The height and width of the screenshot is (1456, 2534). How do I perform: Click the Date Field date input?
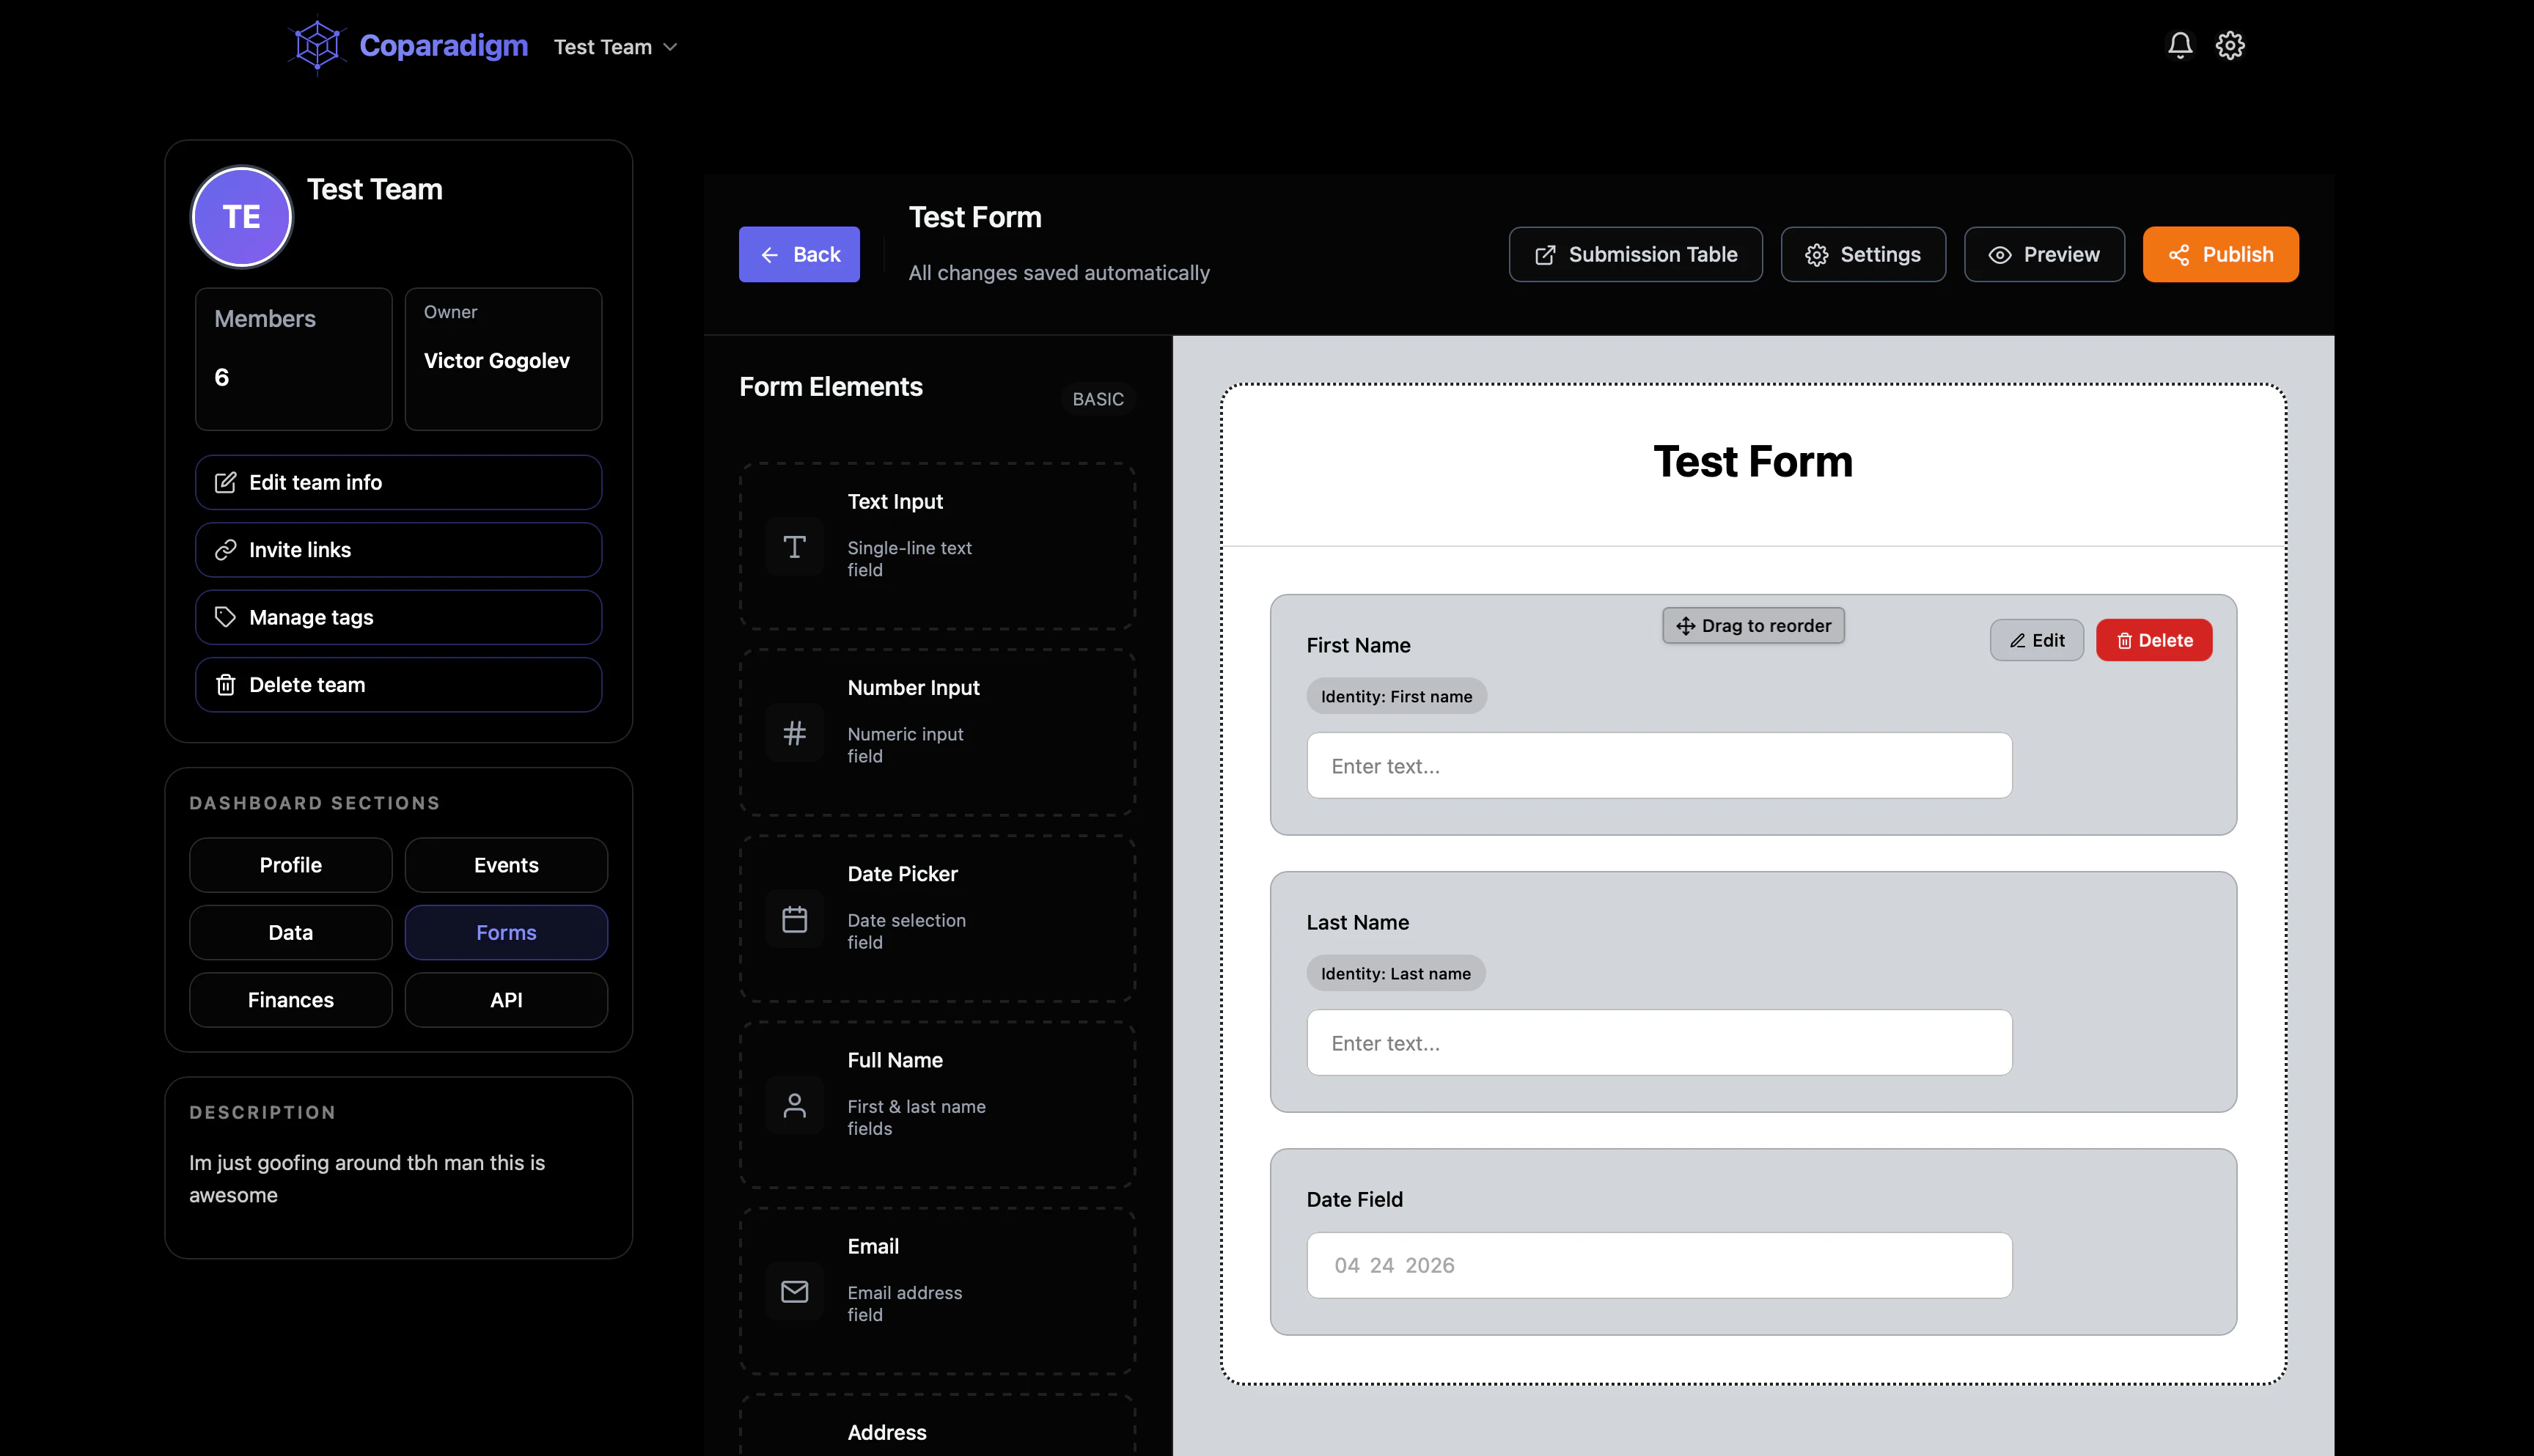point(1659,1265)
